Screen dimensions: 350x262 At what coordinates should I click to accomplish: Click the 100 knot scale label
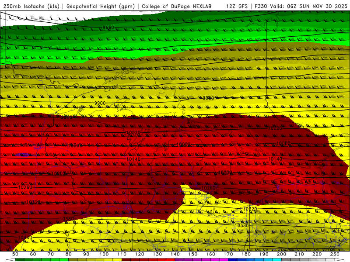coord(104,254)
